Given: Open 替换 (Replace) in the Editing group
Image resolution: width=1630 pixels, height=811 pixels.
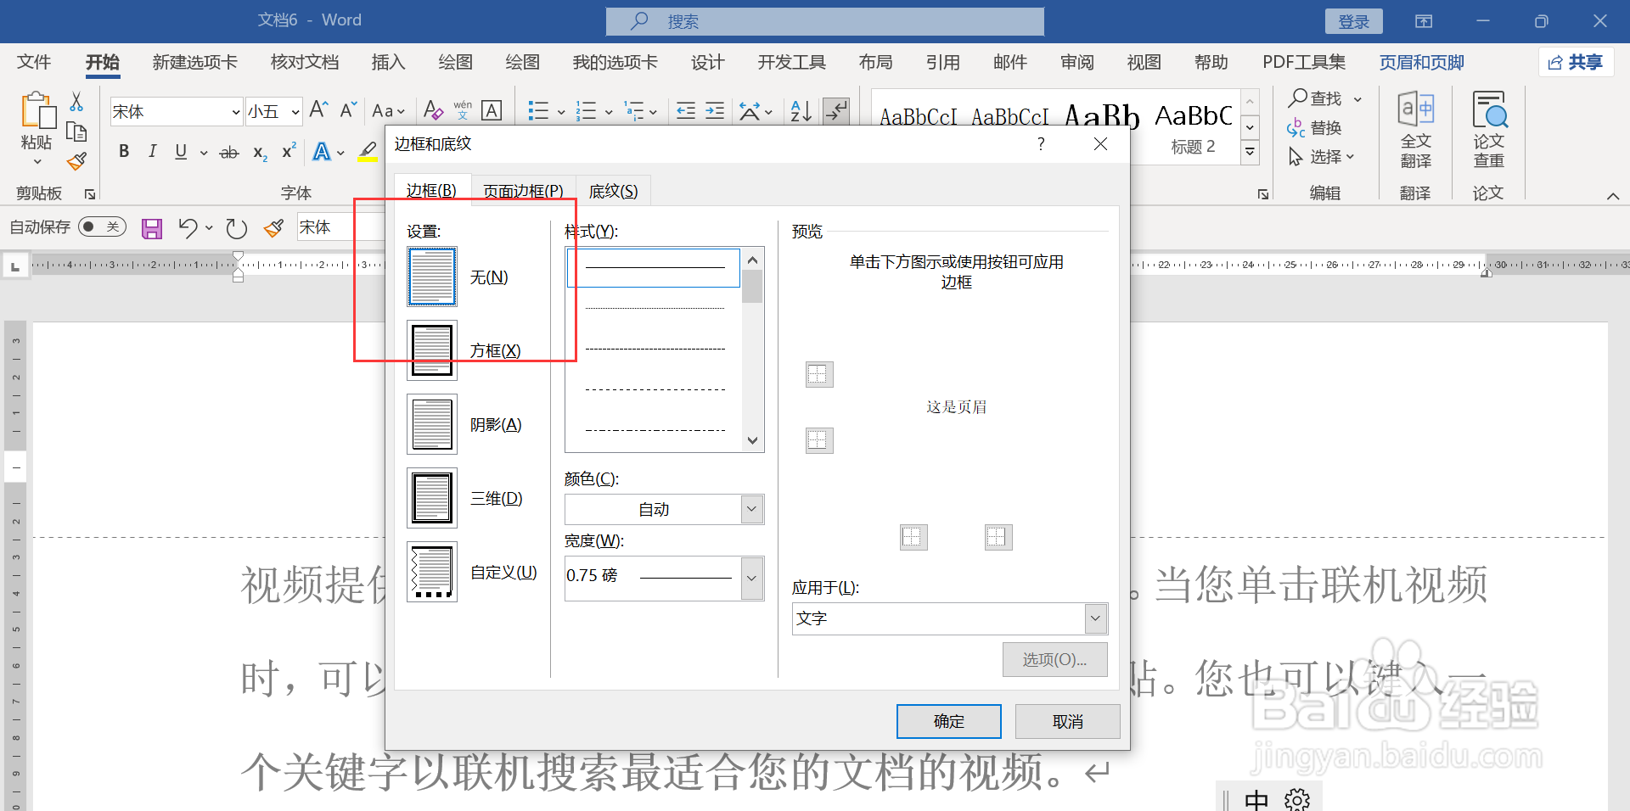Looking at the screenshot, I should pos(1326,127).
